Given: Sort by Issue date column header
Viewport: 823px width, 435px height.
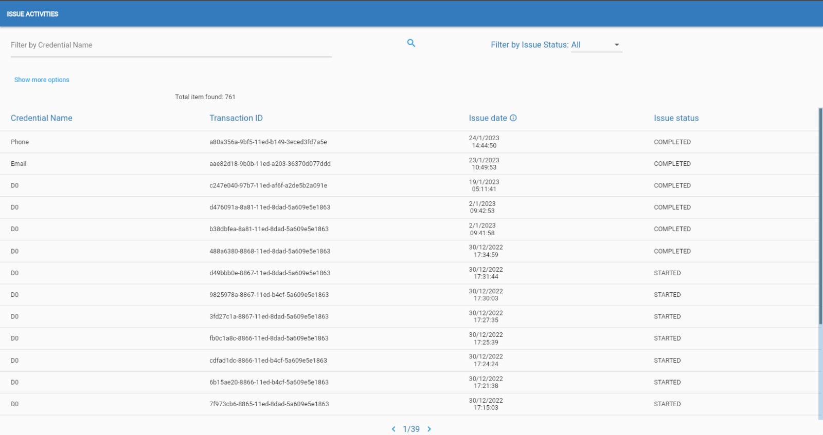Looking at the screenshot, I should click(488, 118).
